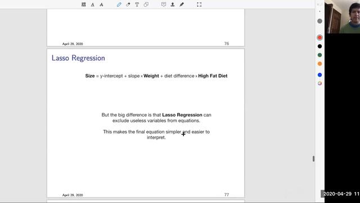The height and width of the screenshot is (203, 360).
Task: Choose the small dot stroke thickness
Action: (319, 11)
